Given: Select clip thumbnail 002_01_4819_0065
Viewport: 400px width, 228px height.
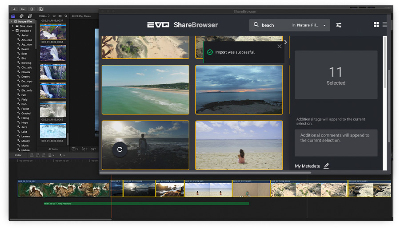Looking at the screenshot, I should pyautogui.click(x=53, y=110).
